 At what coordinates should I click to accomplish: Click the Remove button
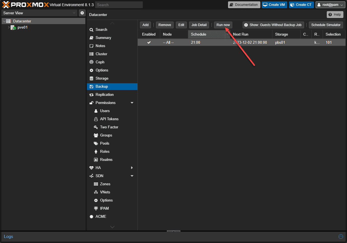[x=165, y=25]
